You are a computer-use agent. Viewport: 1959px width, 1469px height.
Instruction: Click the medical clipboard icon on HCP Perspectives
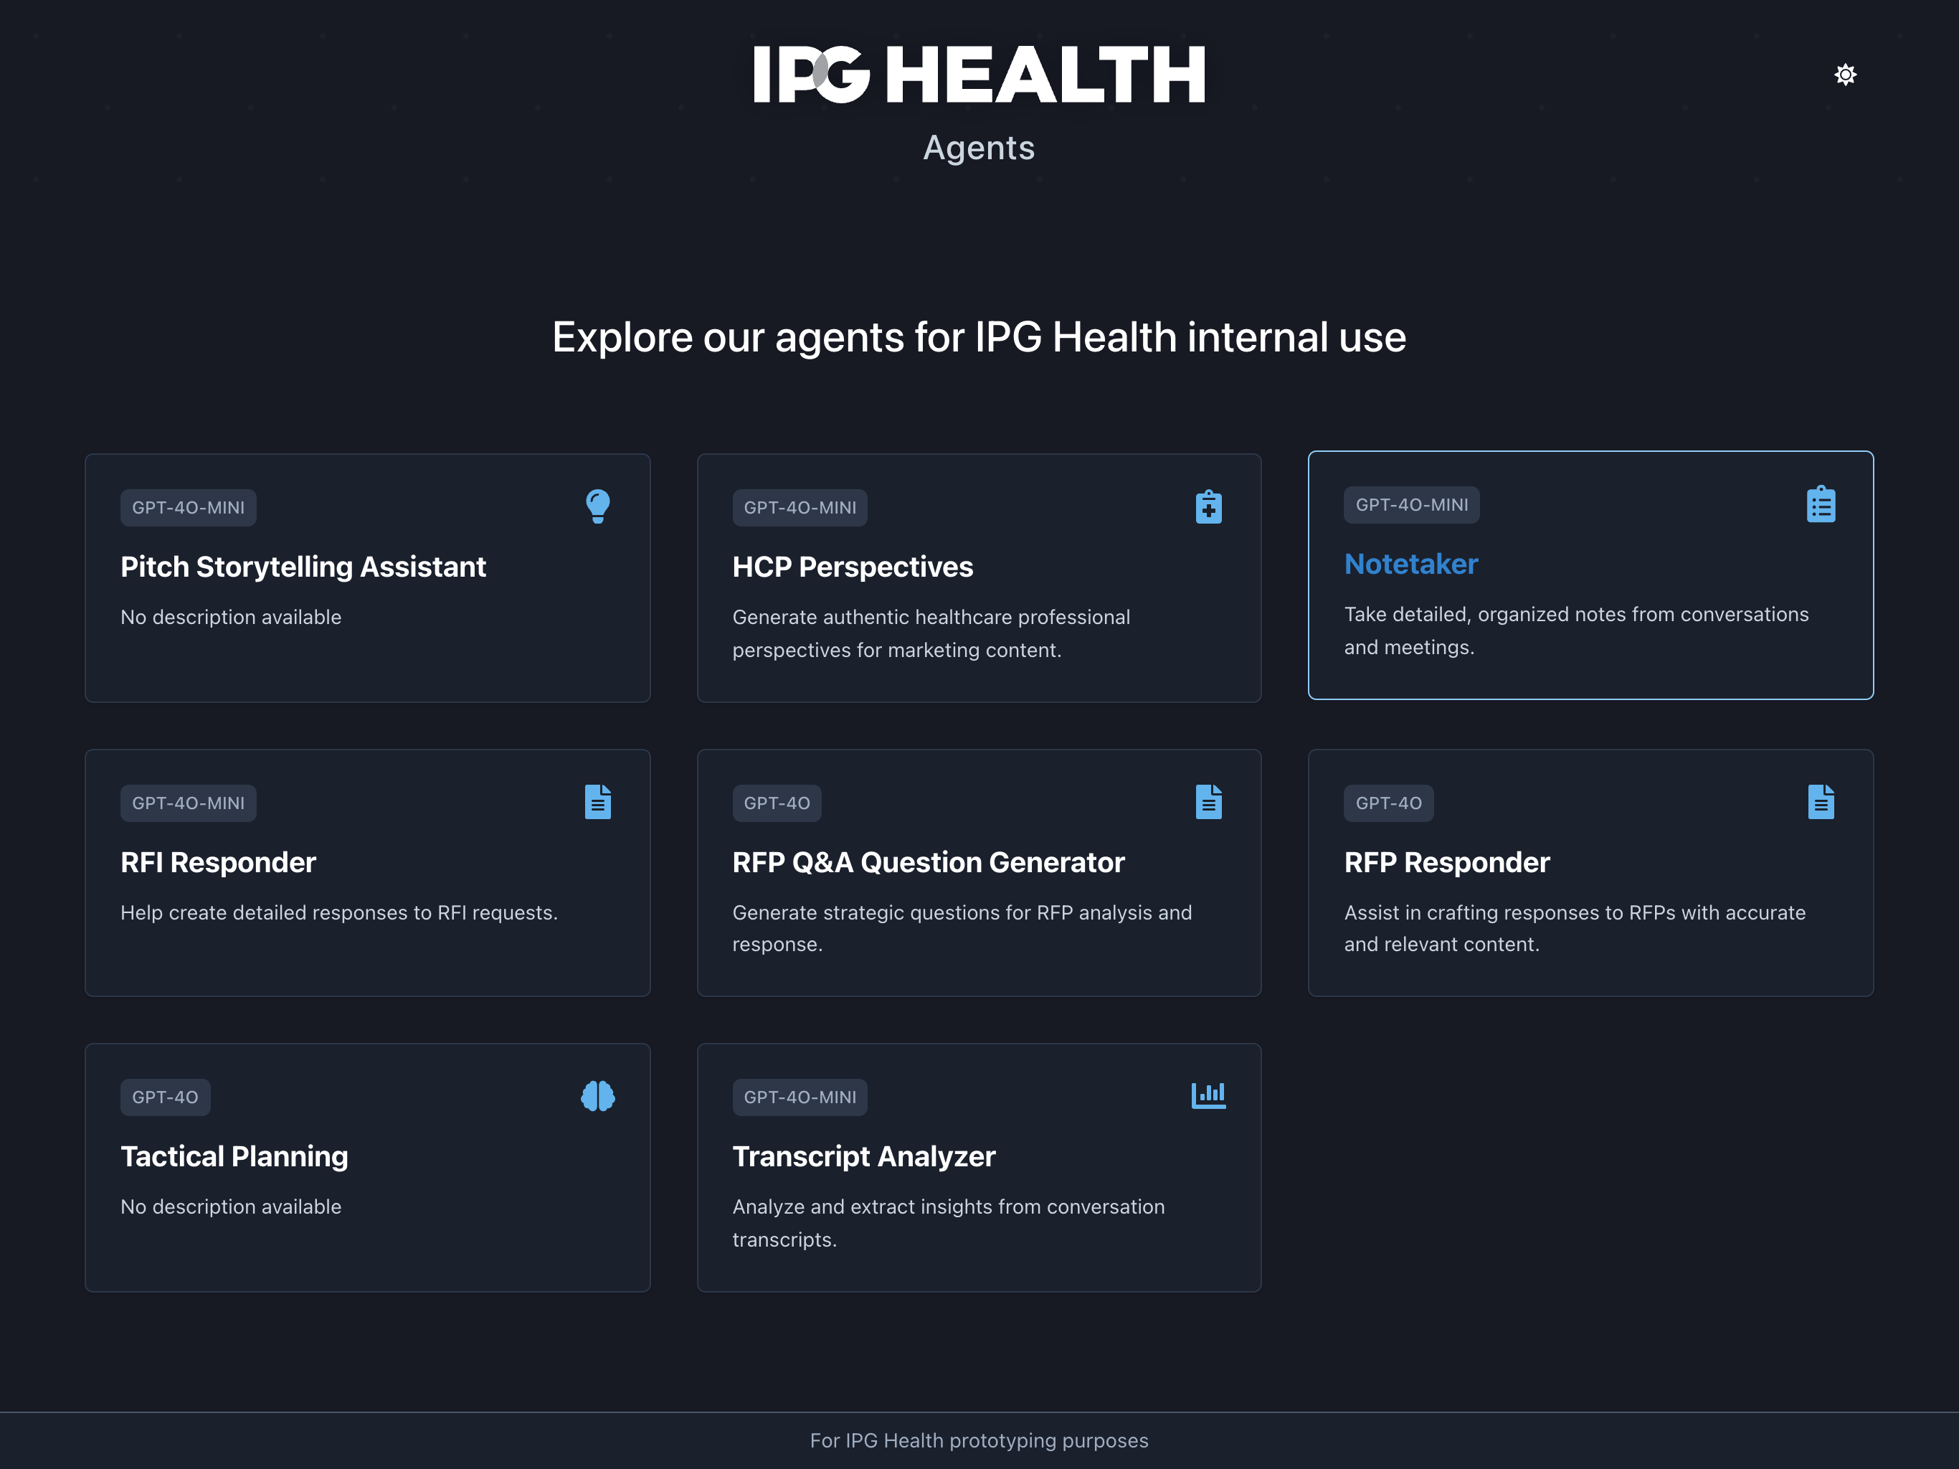1208,507
